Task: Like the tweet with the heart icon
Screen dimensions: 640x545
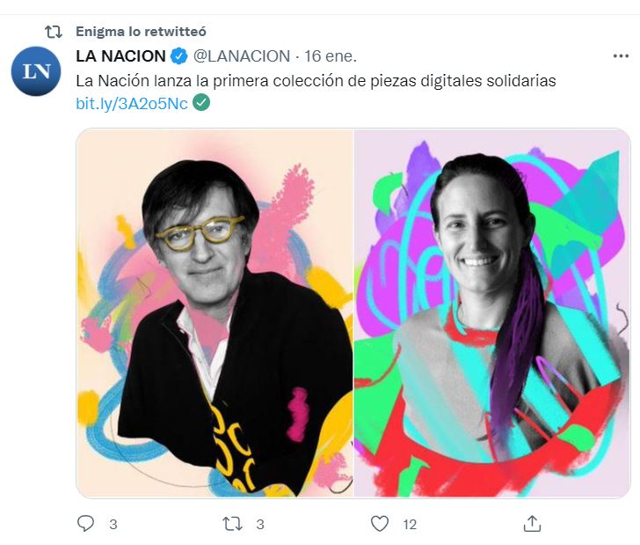Action: coord(380,524)
